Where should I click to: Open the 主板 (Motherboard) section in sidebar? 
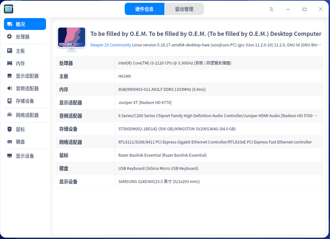click(9, 50)
